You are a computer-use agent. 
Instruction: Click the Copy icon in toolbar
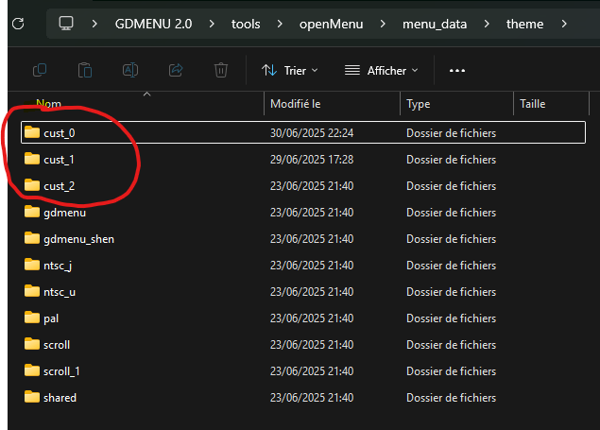click(x=40, y=70)
